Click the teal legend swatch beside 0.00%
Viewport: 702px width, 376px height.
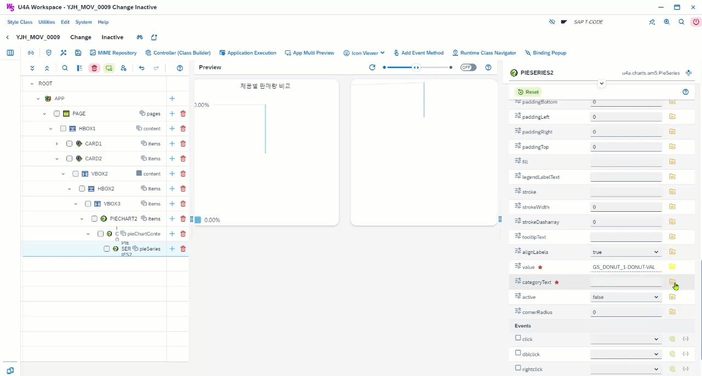[x=198, y=219]
